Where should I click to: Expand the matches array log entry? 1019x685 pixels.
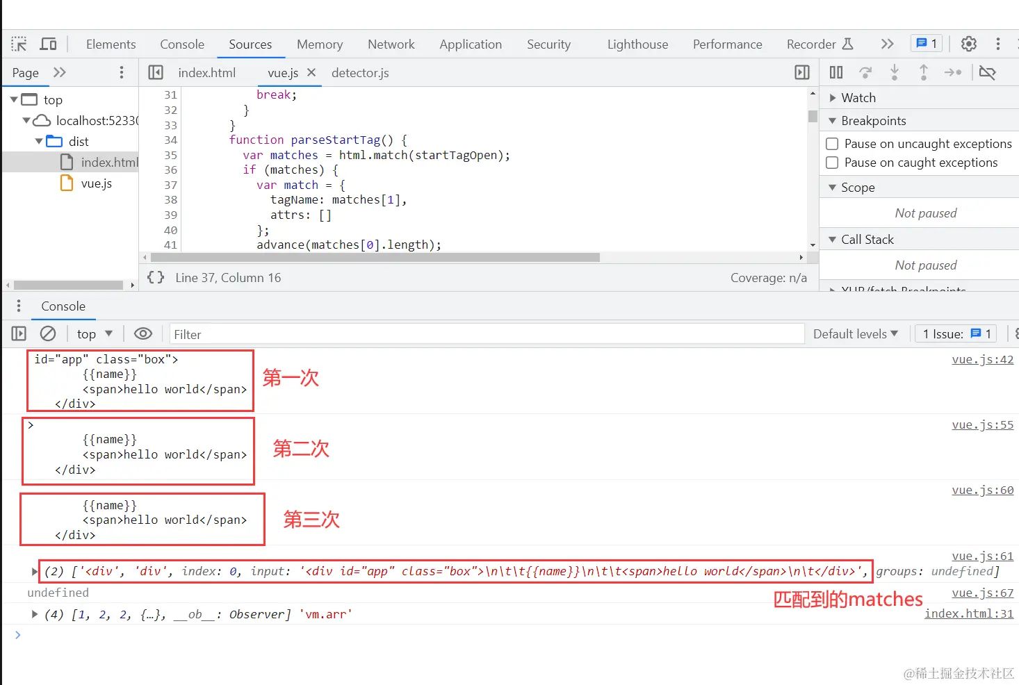tap(34, 571)
